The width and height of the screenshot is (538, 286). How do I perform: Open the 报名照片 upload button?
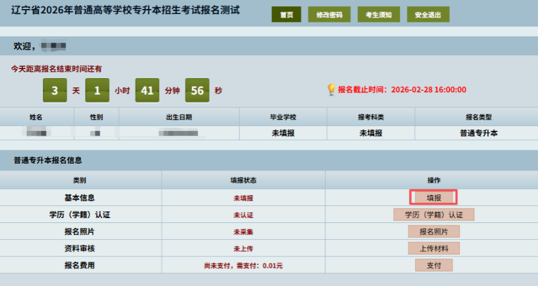coord(434,231)
